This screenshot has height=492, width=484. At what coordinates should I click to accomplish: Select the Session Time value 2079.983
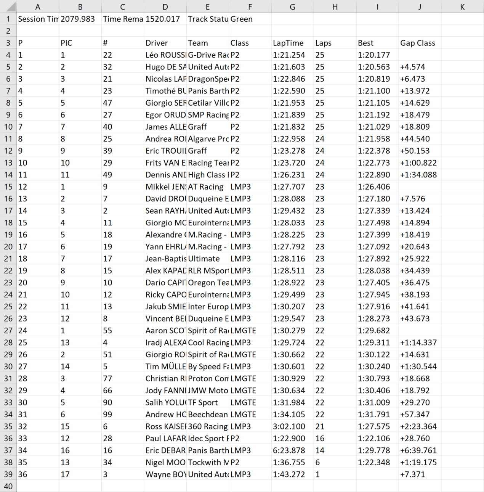coord(80,19)
